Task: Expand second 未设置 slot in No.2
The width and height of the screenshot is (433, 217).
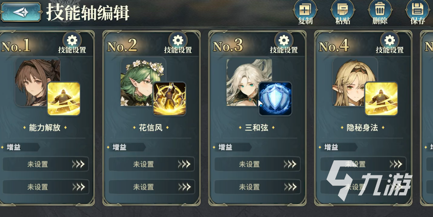Action: [x=151, y=187]
